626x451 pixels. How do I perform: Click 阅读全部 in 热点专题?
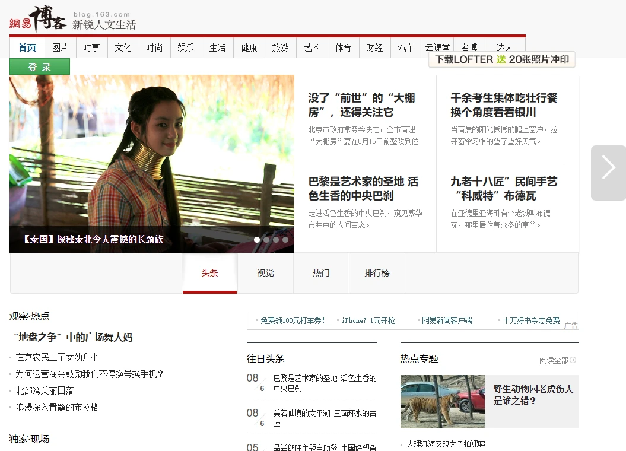(x=554, y=360)
